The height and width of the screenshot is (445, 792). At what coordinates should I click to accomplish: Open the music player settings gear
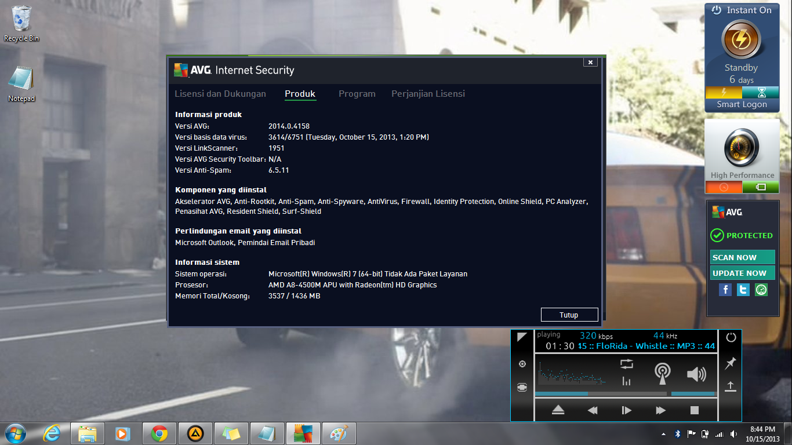522,364
